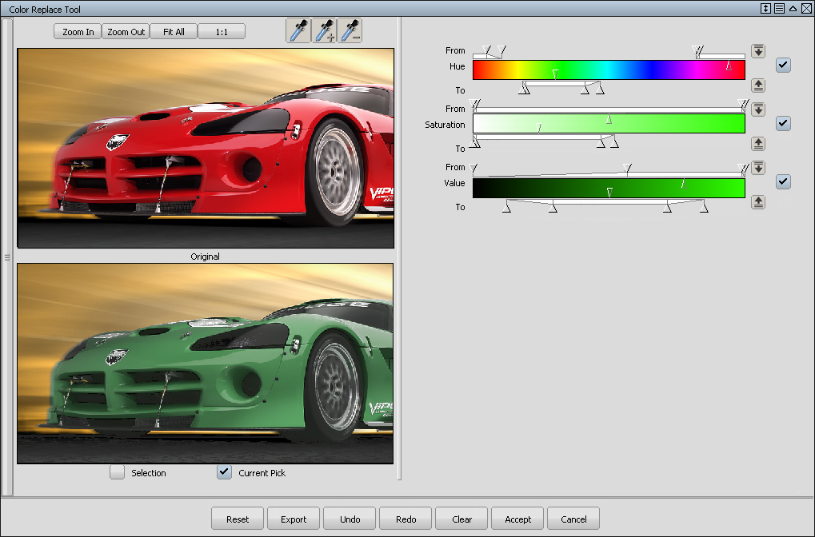This screenshot has width=815, height=537.
Task: Disable the Hue checkbox
Action: 783,66
